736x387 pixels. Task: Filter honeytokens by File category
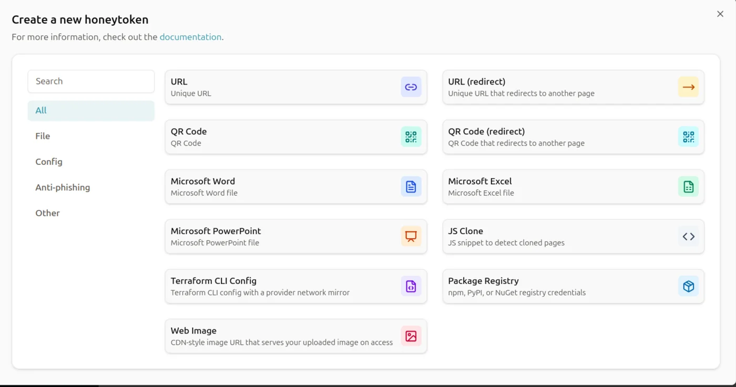tap(91, 136)
